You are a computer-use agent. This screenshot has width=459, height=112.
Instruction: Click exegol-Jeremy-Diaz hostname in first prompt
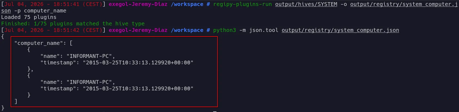pos(138,4)
